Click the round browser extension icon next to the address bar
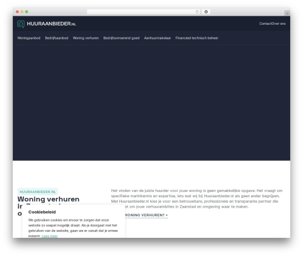Screen dimensions: 303x256 206,11
